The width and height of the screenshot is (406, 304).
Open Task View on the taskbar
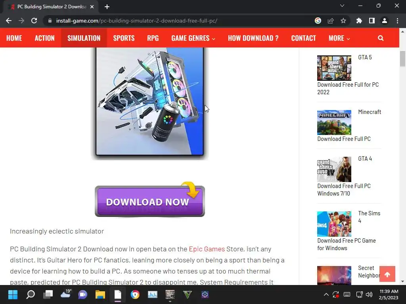48,294
